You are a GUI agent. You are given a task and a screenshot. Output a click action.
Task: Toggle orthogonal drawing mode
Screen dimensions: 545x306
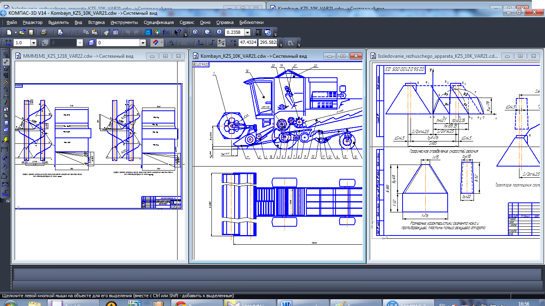click(212, 43)
